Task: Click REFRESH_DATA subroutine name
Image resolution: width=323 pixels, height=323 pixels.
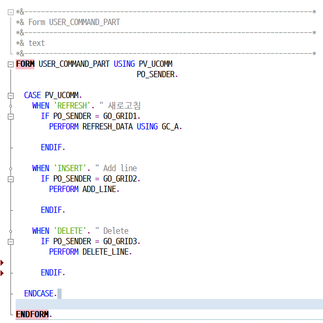Action: (x=107, y=127)
